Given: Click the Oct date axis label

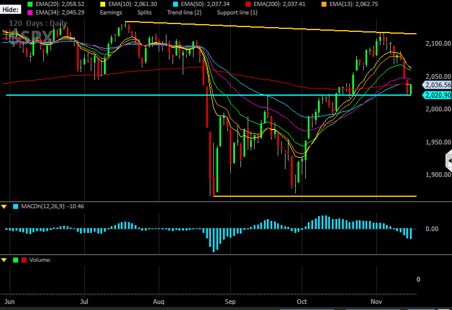Looking at the screenshot, I should click(x=302, y=302).
